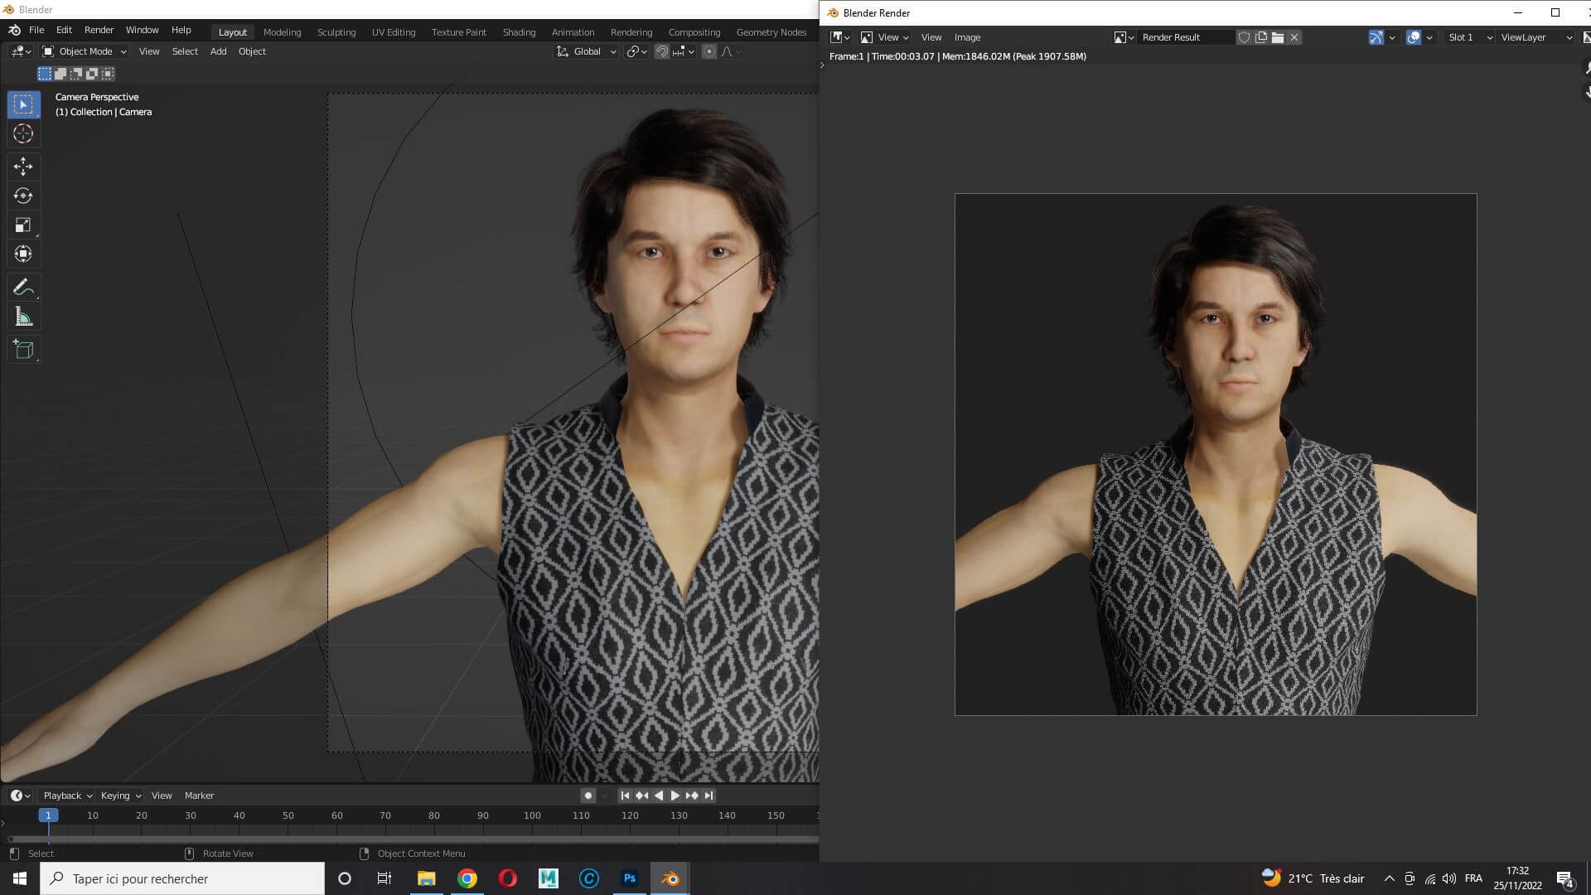Select the Annotate pencil tool

click(x=23, y=288)
